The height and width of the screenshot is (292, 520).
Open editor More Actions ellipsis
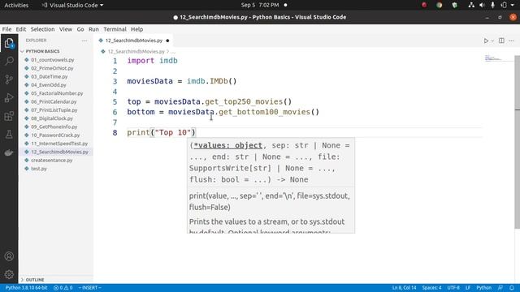point(511,41)
